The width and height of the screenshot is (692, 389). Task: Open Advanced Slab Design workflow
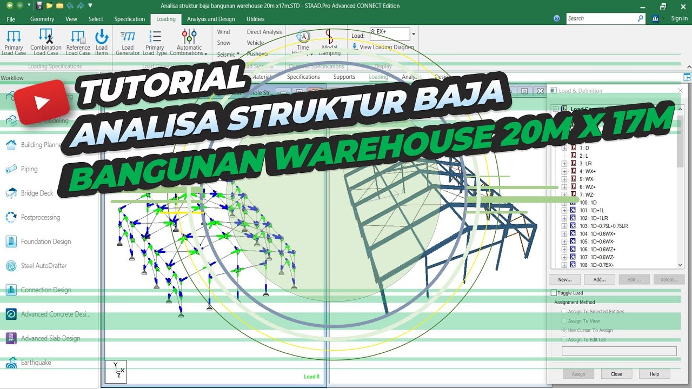43,338
